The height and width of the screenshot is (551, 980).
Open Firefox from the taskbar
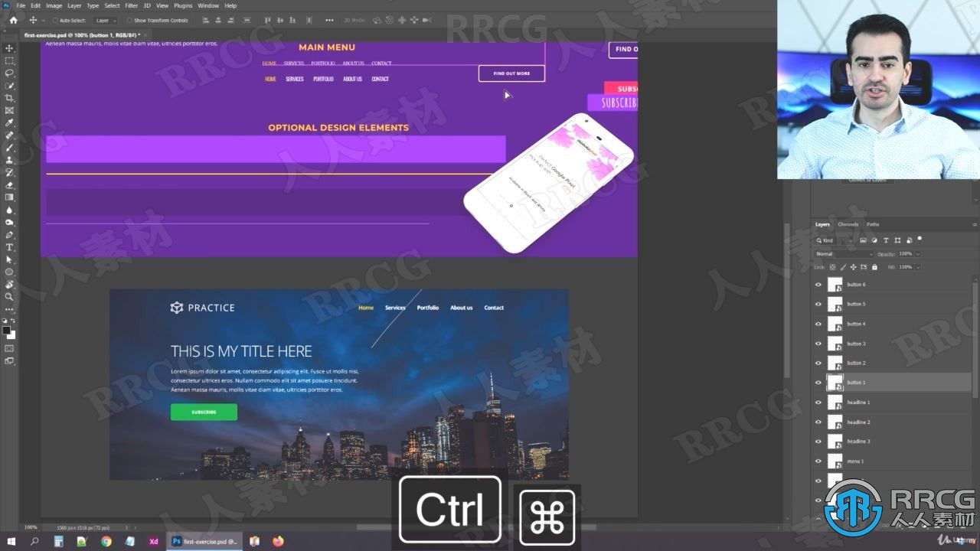pos(278,541)
